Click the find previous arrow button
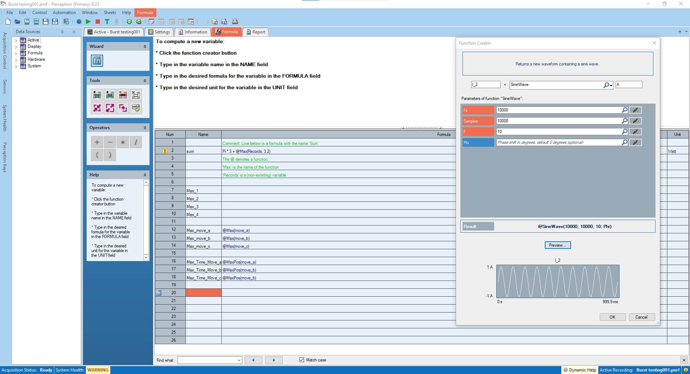Screen dimensions: 690x374 [253, 360]
